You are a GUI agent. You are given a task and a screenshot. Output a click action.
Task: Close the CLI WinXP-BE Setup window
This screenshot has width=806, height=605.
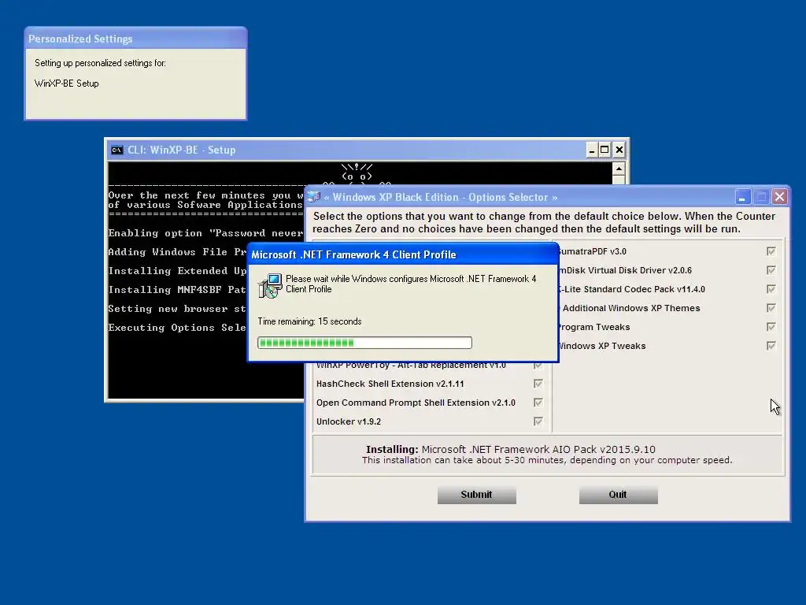click(619, 150)
